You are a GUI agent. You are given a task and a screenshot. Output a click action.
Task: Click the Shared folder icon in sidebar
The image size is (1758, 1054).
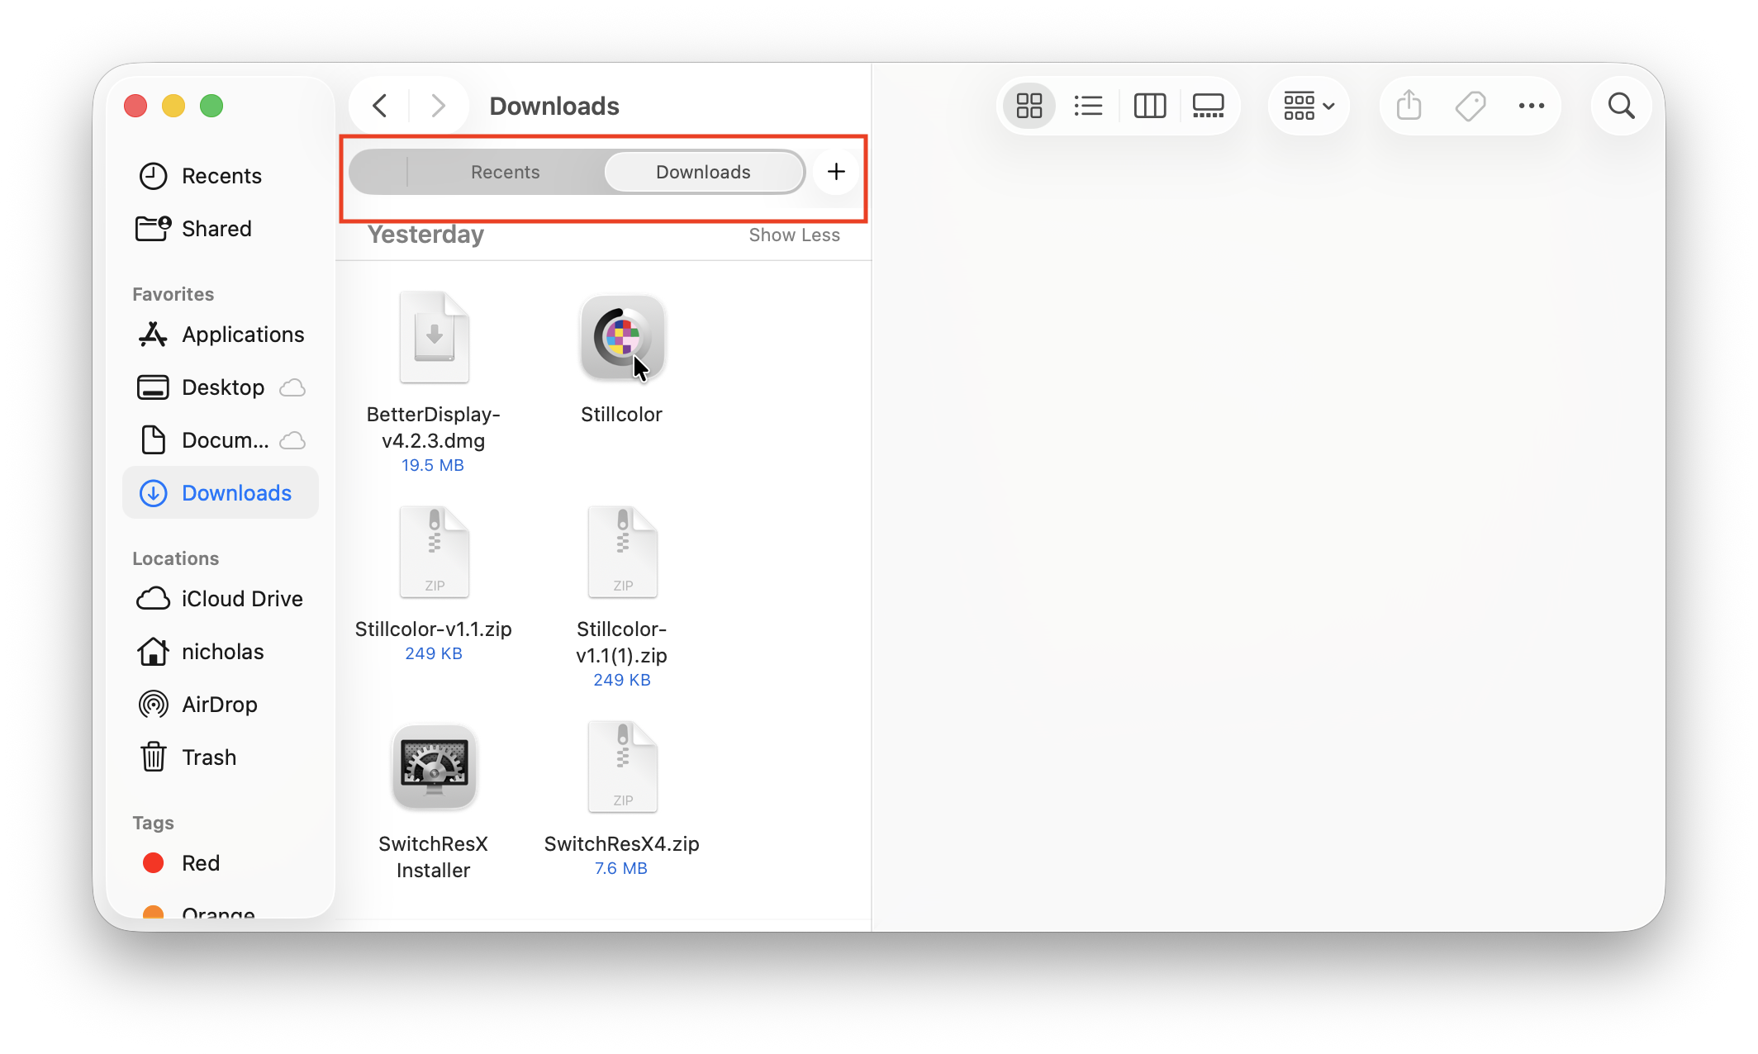pyautogui.click(x=153, y=228)
